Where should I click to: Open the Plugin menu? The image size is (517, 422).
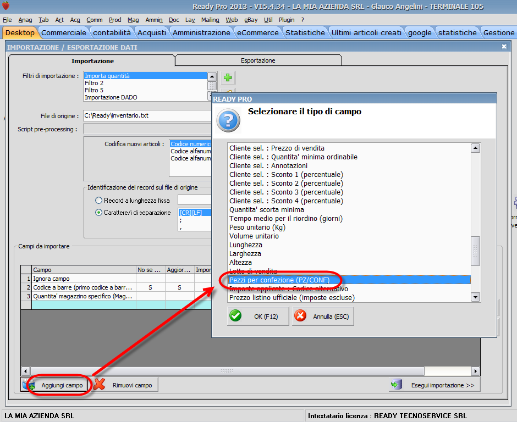287,20
